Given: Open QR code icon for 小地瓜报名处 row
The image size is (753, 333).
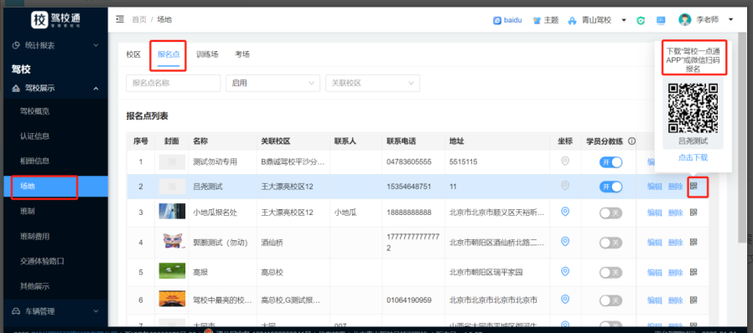Looking at the screenshot, I should (x=693, y=212).
